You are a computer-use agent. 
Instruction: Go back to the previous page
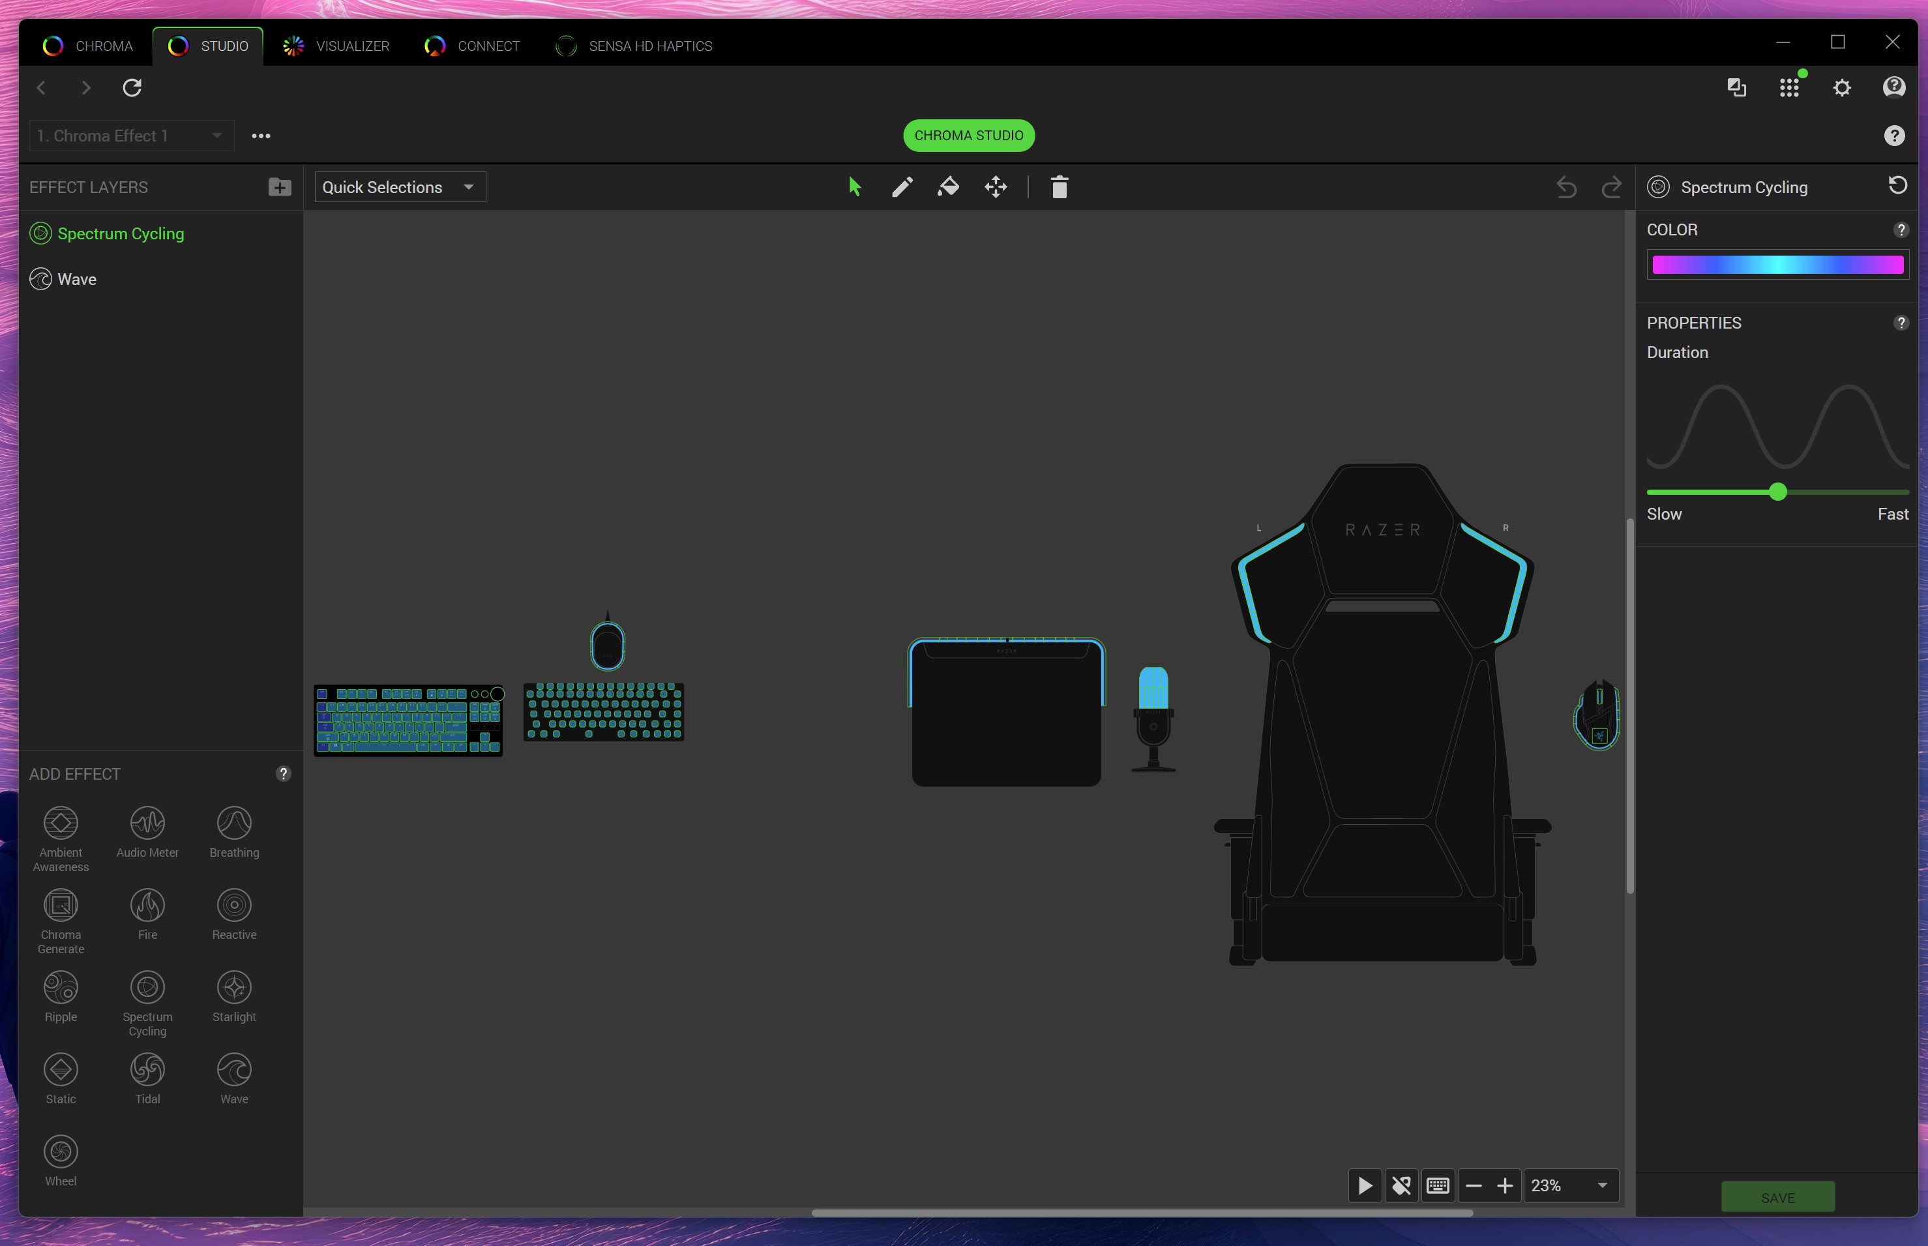point(41,87)
